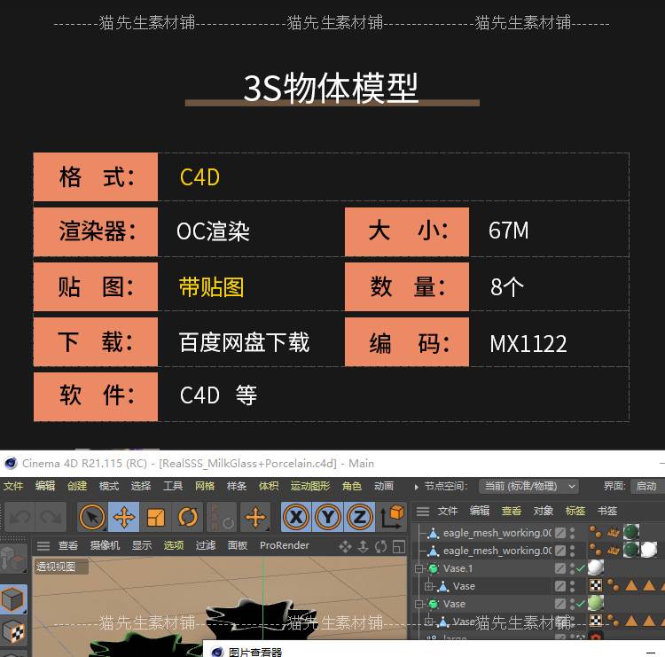
Task: Switch to Texture mode checkered cube
Action: point(13,632)
